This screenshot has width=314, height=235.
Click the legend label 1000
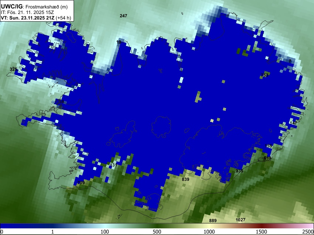pos(209,232)
